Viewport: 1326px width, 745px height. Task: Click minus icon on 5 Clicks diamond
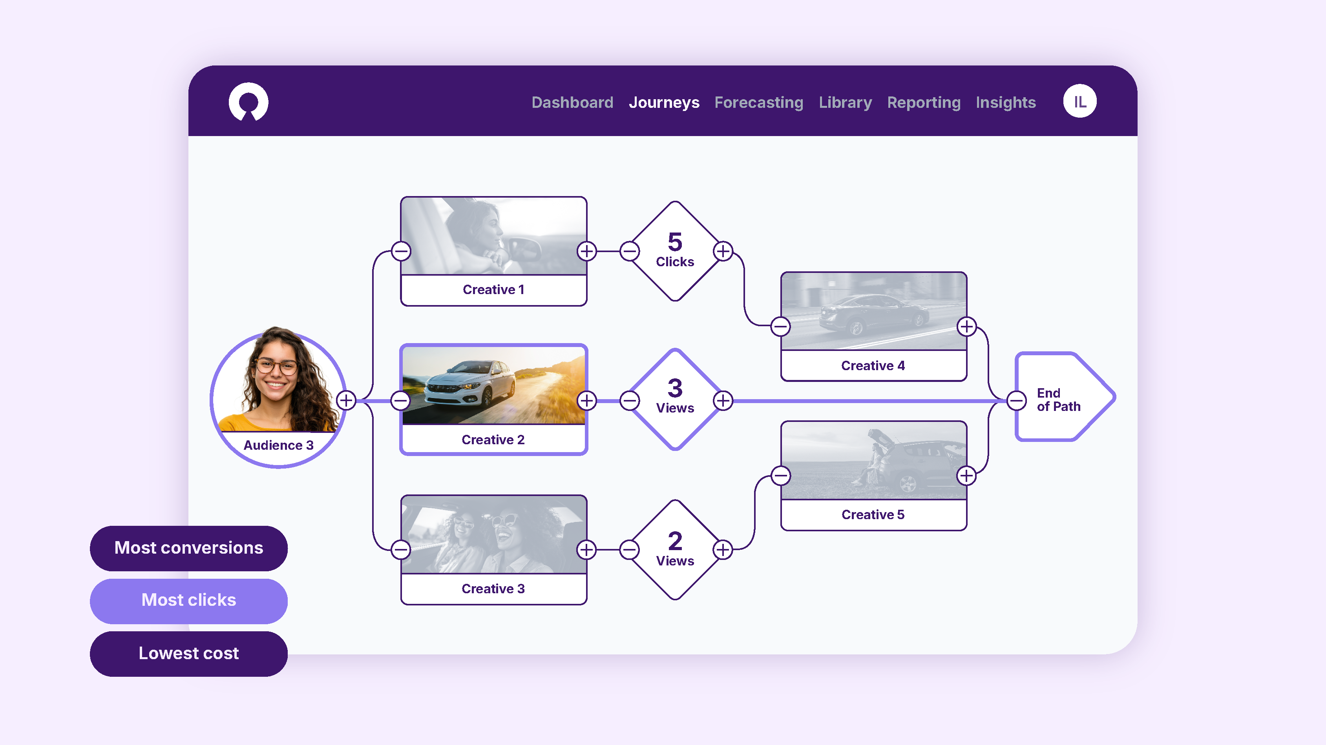629,251
